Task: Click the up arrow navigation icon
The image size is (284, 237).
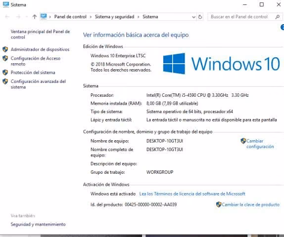Action: (x=35, y=17)
